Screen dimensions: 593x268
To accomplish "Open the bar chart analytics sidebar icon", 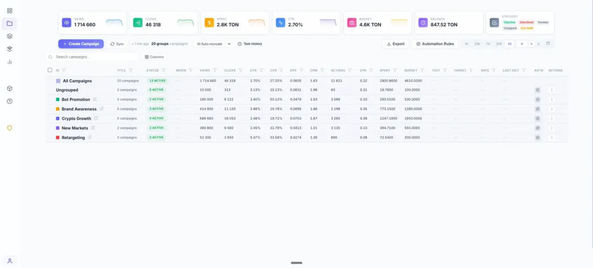I will [x=10, y=62].
